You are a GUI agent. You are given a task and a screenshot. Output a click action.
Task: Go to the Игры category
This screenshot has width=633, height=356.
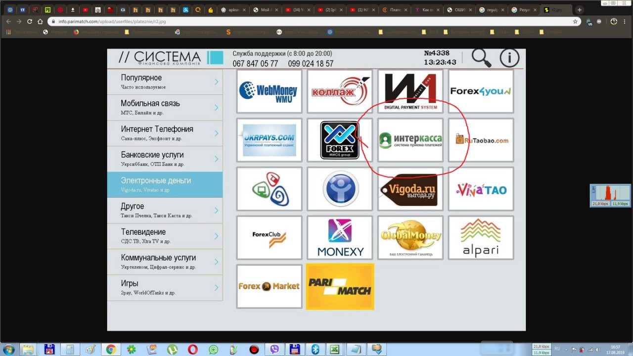pyautogui.click(x=165, y=288)
